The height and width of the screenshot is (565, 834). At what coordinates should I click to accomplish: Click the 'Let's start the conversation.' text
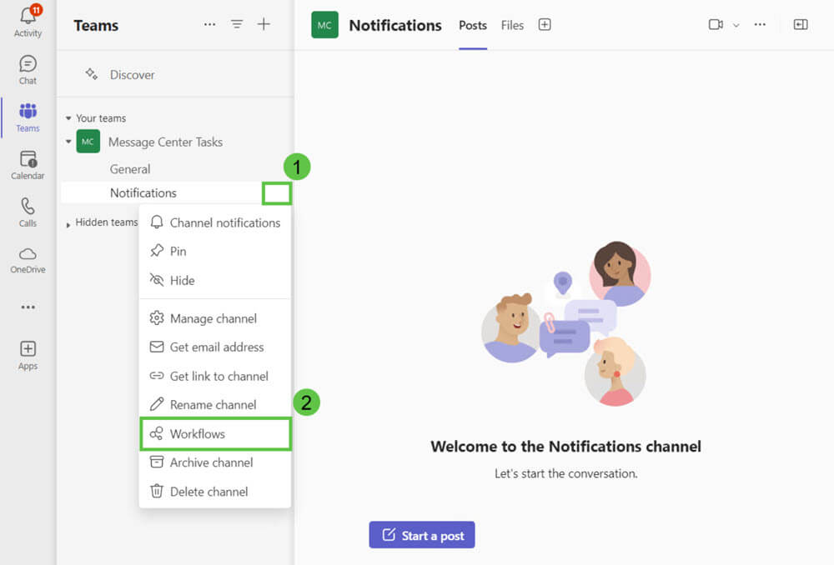566,473
